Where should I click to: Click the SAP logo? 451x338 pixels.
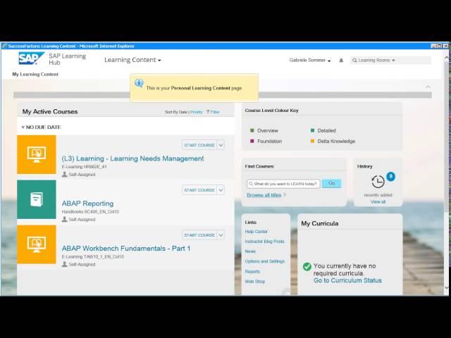click(31, 58)
